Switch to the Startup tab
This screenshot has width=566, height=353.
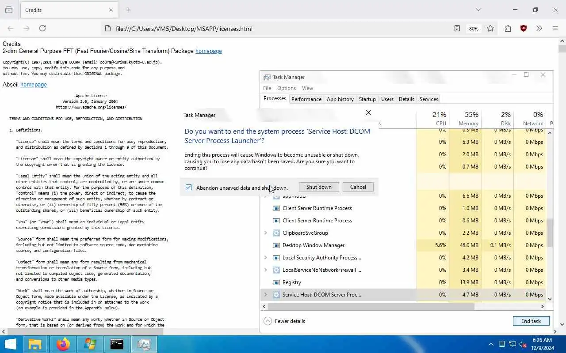367,99
